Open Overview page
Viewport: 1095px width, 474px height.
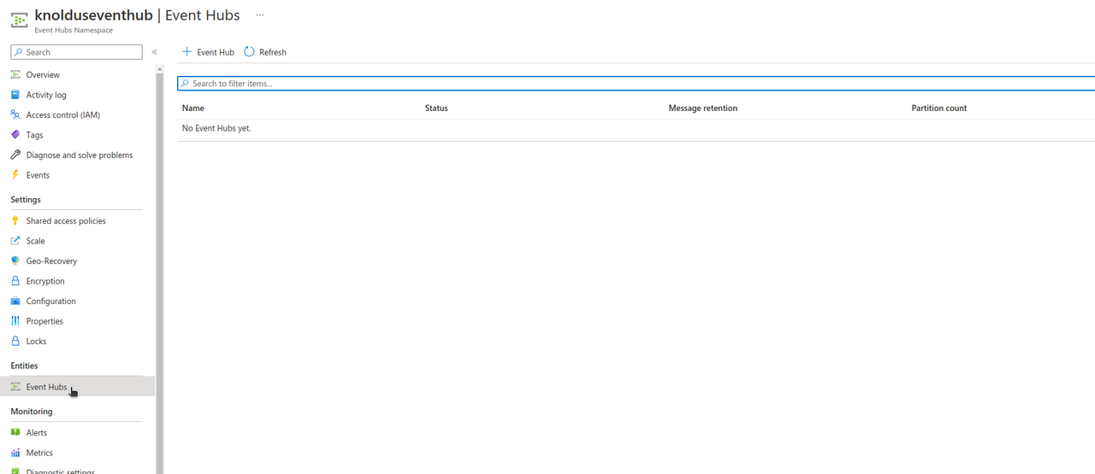(x=43, y=75)
